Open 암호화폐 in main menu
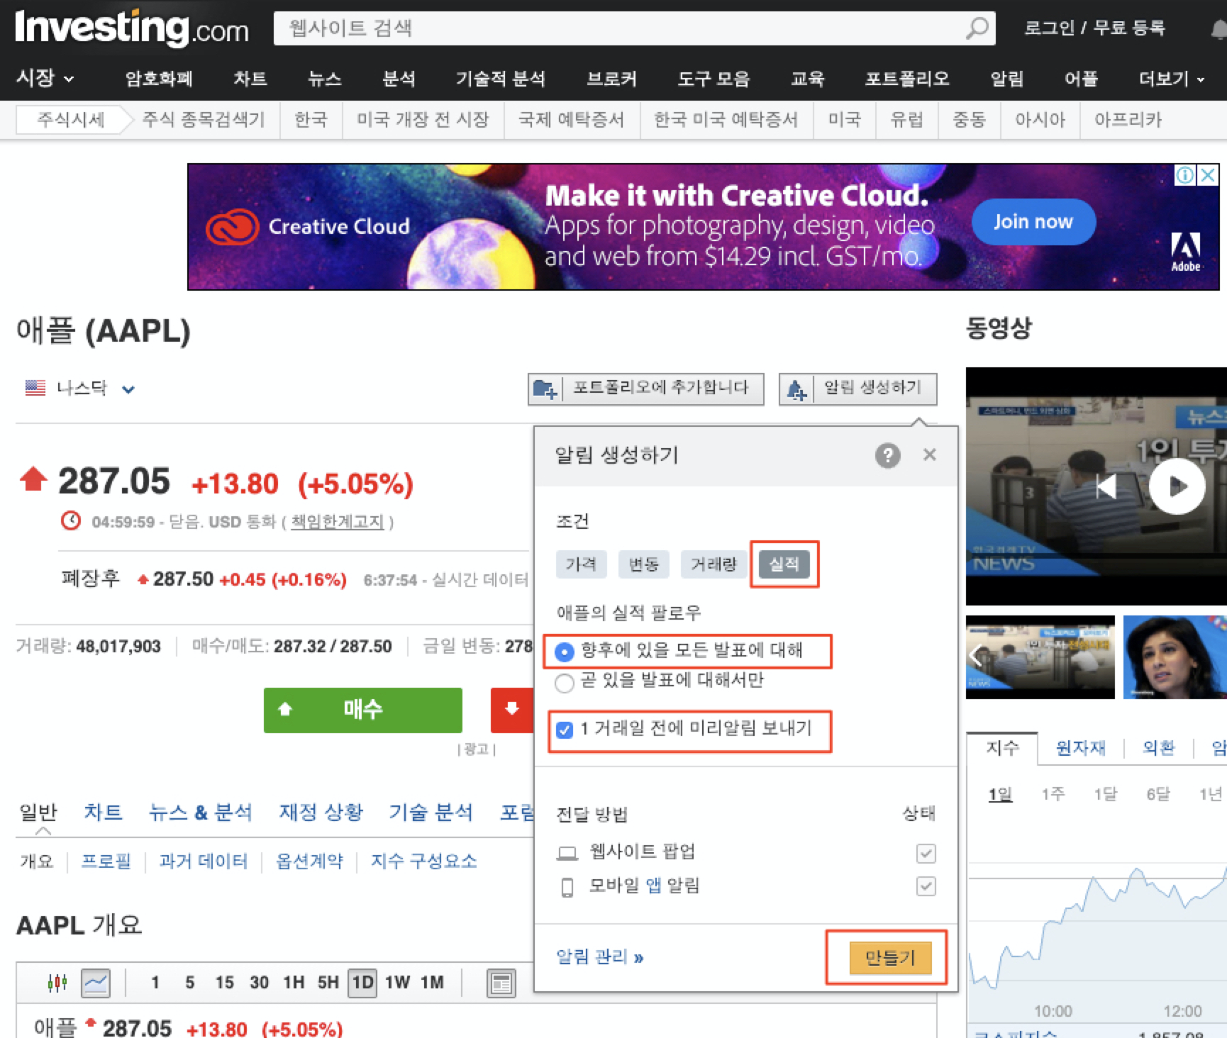 [159, 79]
